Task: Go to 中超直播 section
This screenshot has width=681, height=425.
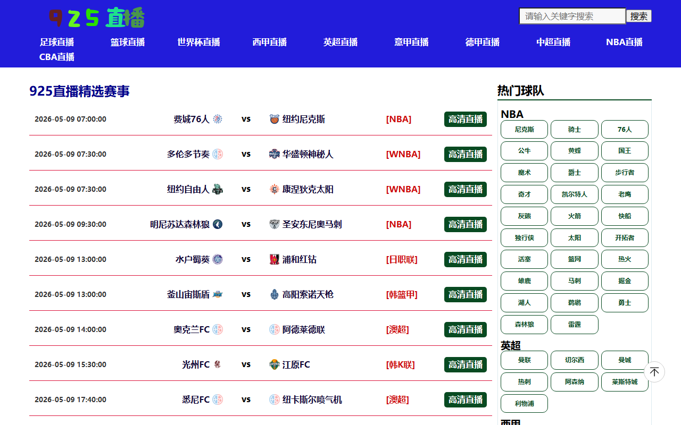Action: click(x=553, y=42)
